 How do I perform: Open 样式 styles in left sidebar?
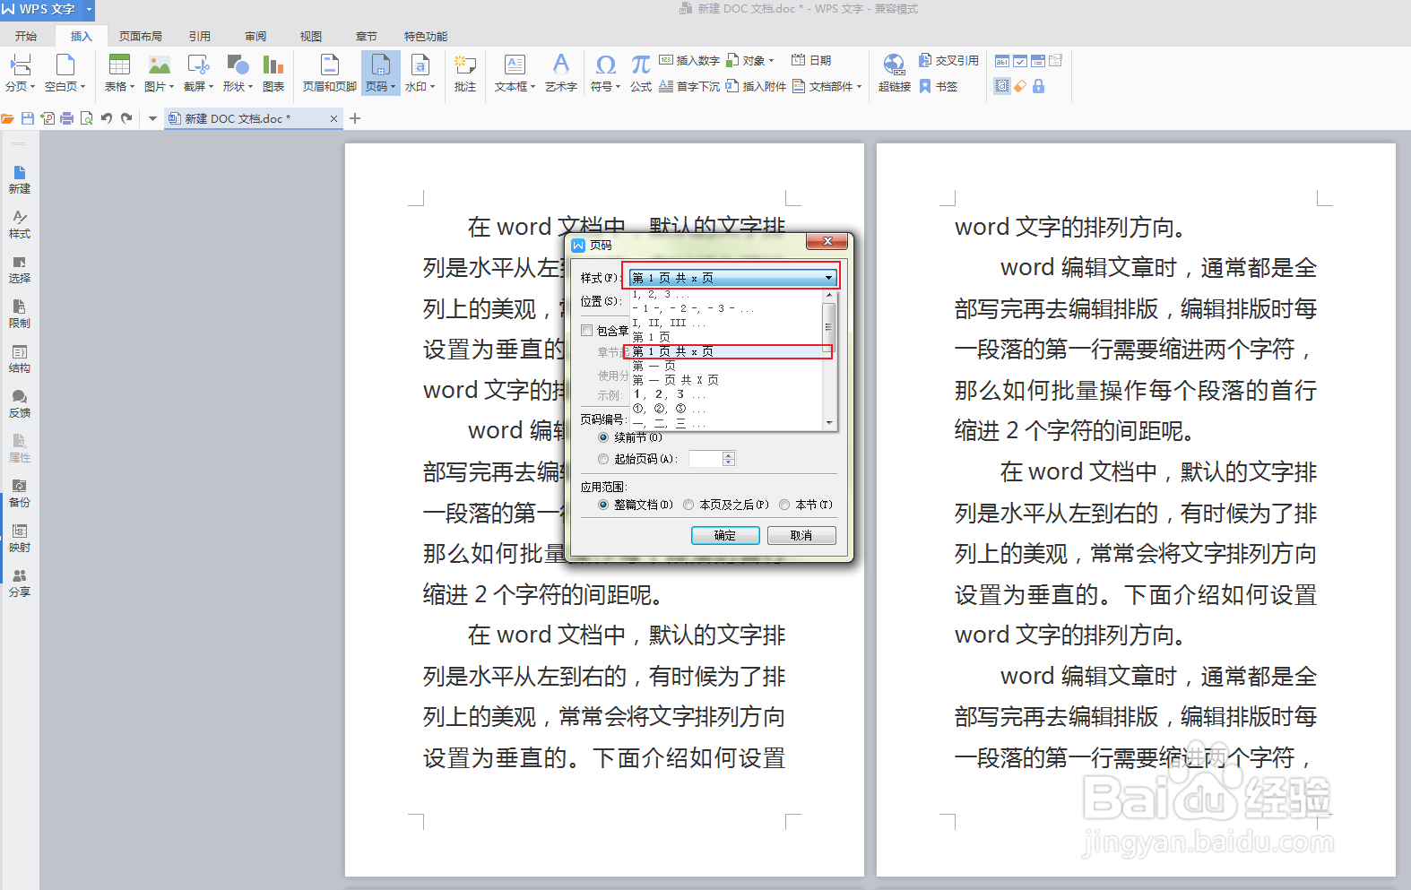point(20,224)
